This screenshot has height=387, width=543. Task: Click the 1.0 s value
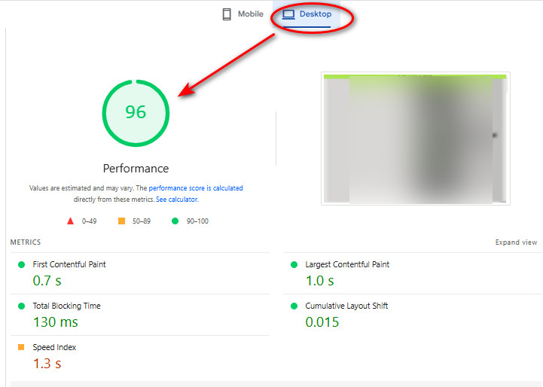click(319, 281)
